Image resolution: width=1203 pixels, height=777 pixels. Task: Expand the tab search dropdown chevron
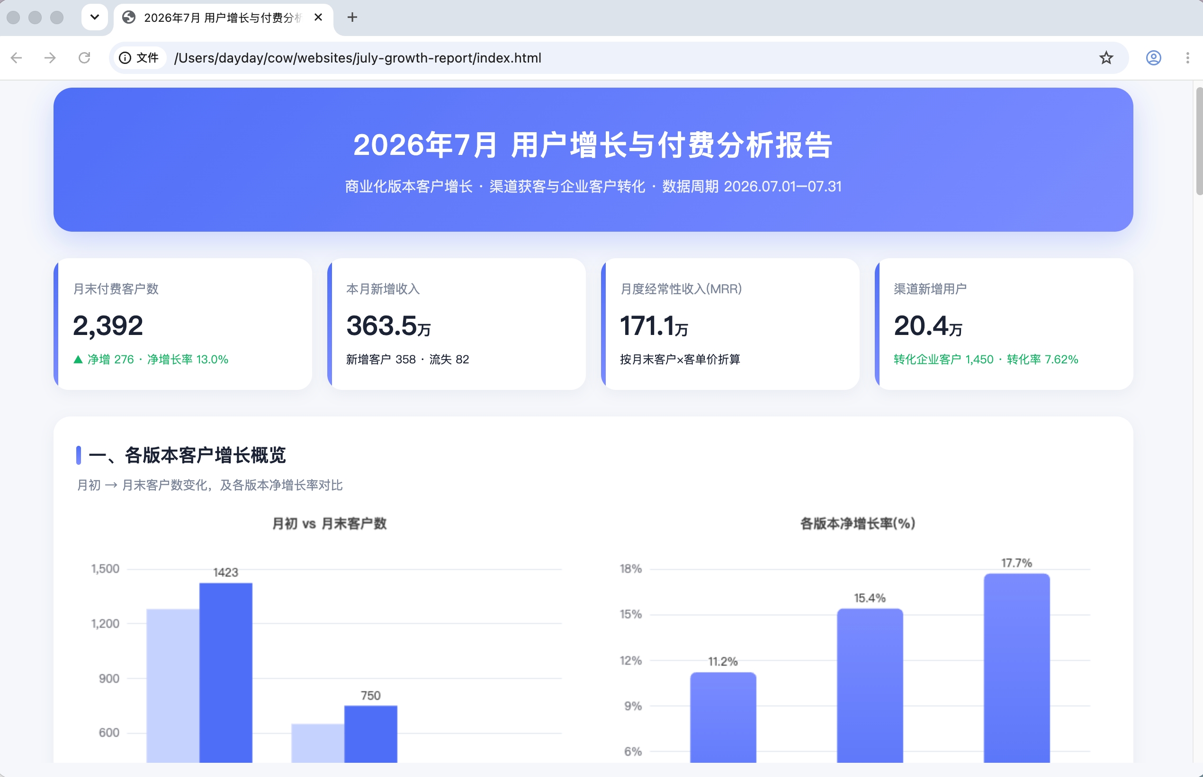click(94, 18)
